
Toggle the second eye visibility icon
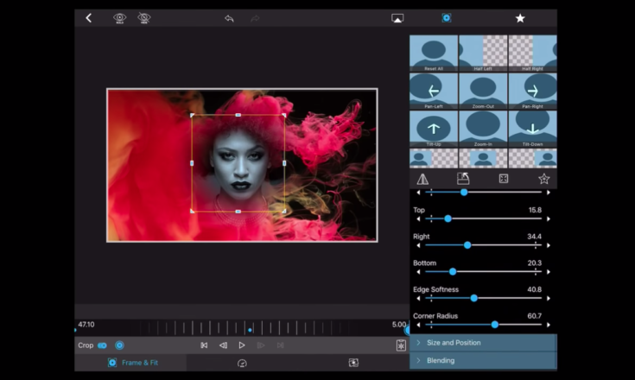pos(144,18)
